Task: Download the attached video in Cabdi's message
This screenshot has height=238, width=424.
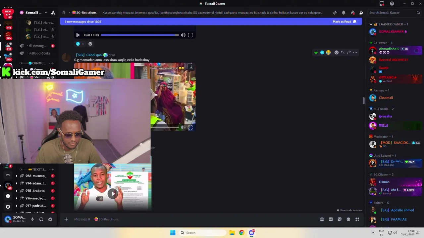Action: click(191, 67)
